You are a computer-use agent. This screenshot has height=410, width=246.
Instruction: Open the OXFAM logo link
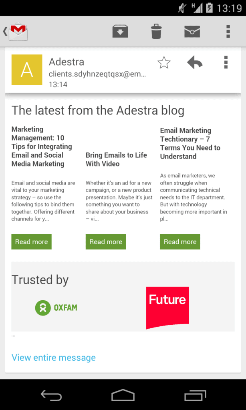[x=56, y=307]
